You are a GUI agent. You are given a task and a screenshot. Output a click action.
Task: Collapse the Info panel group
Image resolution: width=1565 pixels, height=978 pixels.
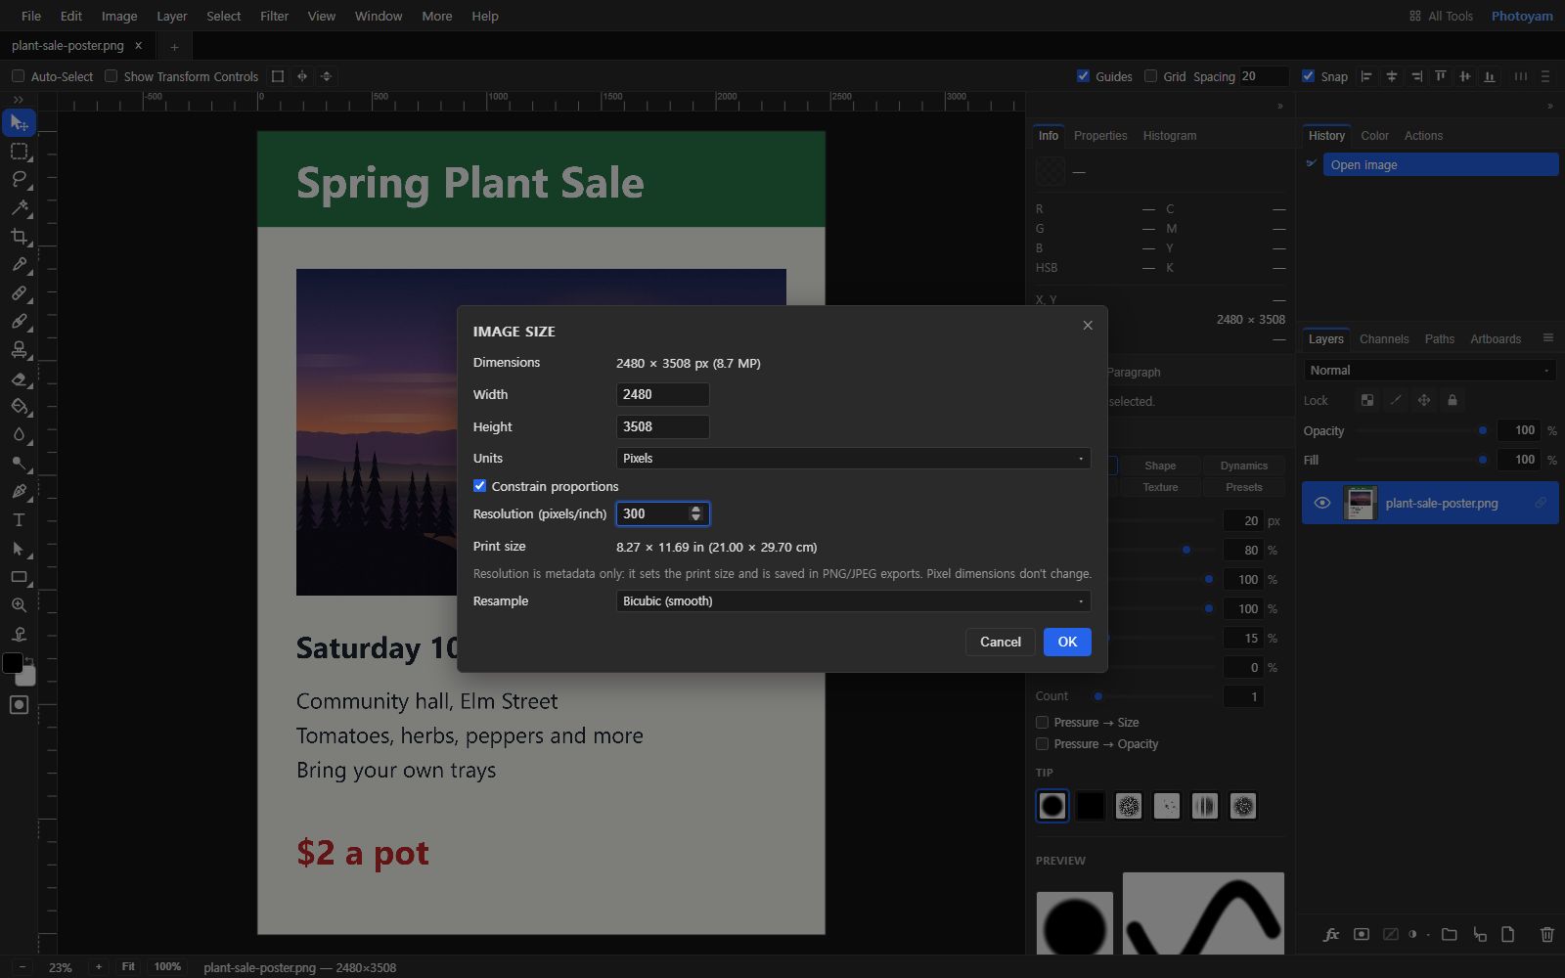[1280, 107]
